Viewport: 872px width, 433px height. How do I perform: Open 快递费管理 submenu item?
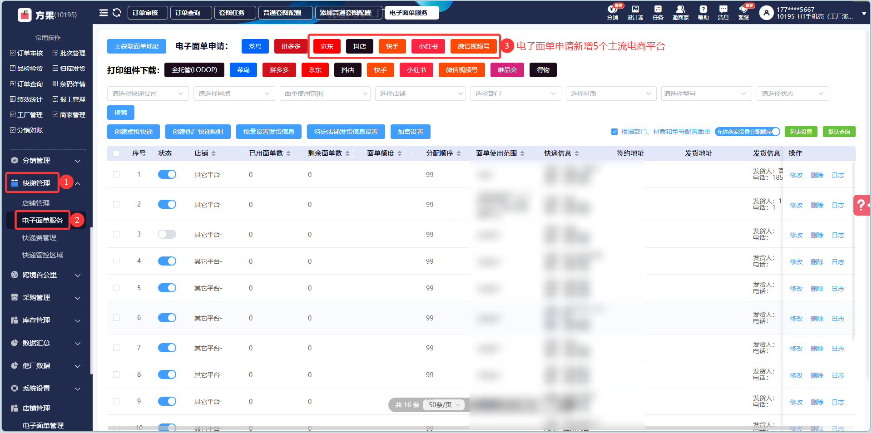coord(40,238)
